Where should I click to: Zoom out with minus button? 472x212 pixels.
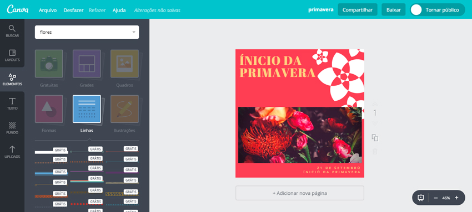coord(435,198)
